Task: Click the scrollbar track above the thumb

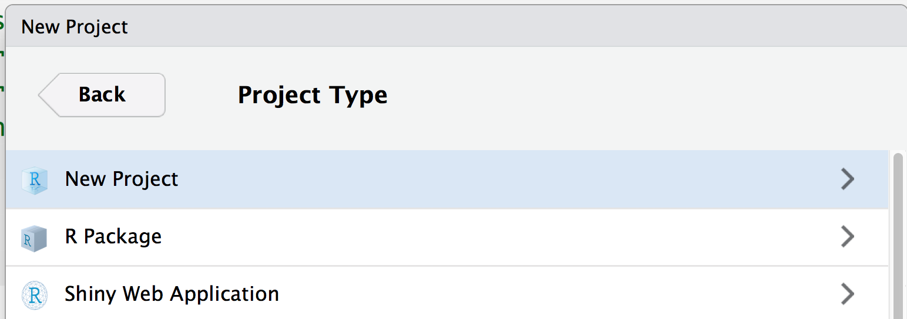Action: pyautogui.click(x=898, y=151)
